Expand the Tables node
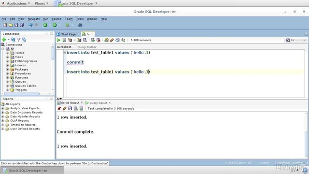The width and height of the screenshot is (309, 174). (7, 53)
